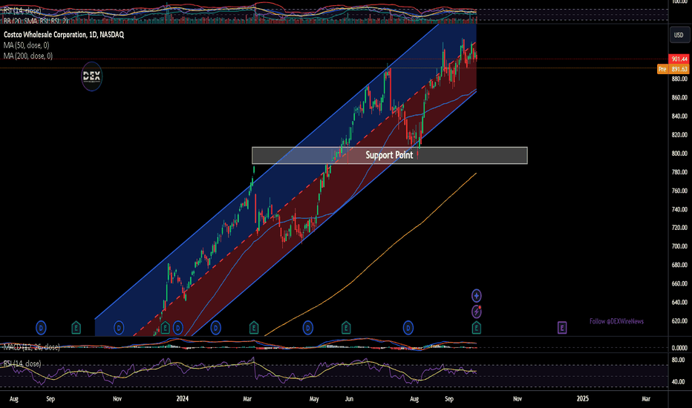This screenshot has height=408, width=692.
Task: Click the dividend D marker just before May
Action: pyautogui.click(x=308, y=328)
